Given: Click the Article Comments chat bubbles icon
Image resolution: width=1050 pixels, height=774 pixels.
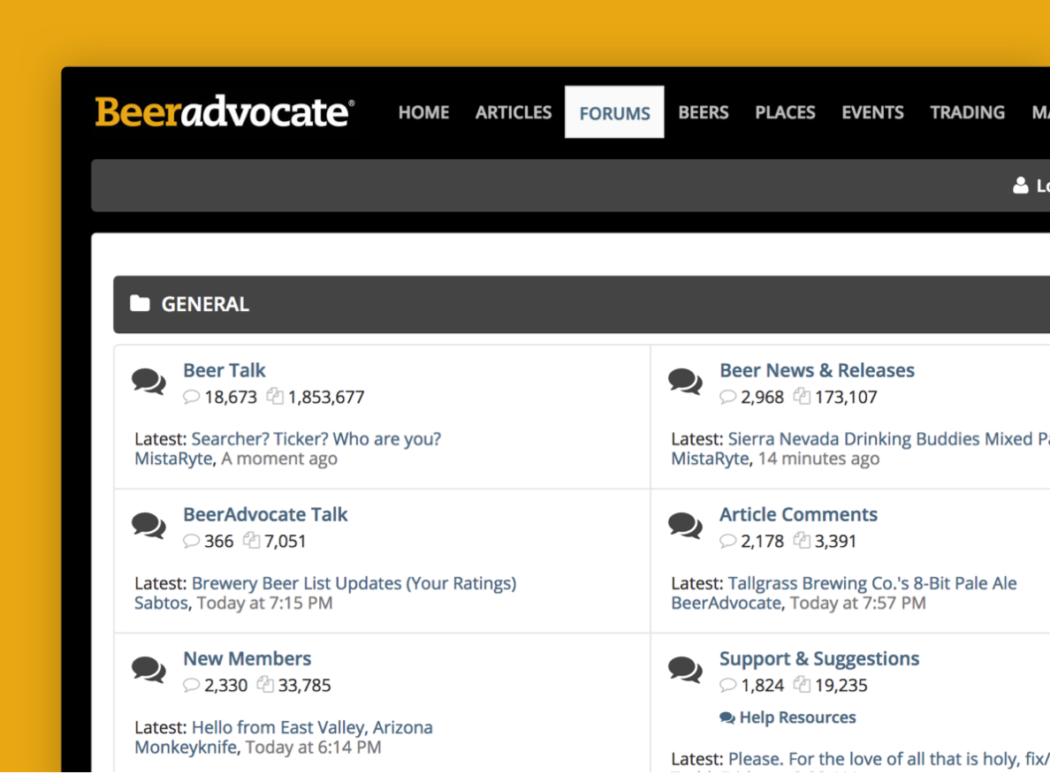Looking at the screenshot, I should tap(685, 526).
